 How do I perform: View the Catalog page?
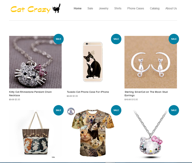155,8
